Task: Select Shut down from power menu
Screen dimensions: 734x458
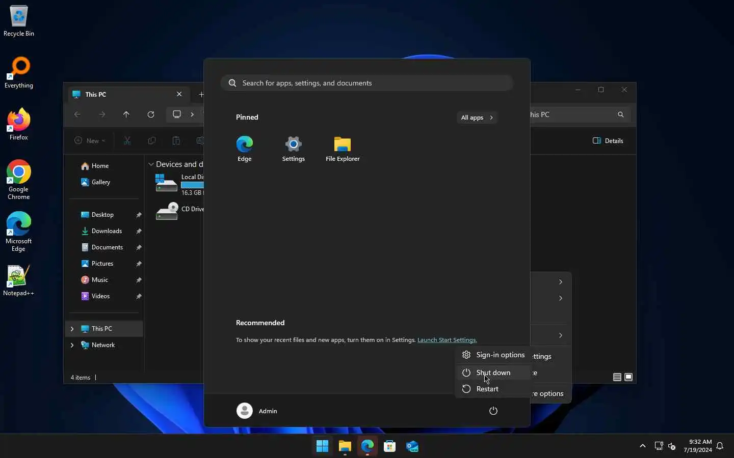Action: (492, 373)
